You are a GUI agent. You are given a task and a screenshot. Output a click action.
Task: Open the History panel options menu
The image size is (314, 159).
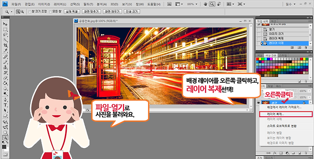pos(310,21)
